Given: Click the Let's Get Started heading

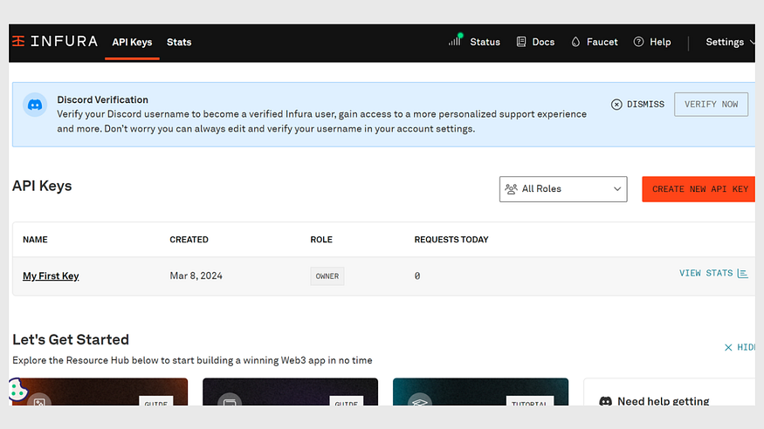Looking at the screenshot, I should pyautogui.click(x=71, y=339).
